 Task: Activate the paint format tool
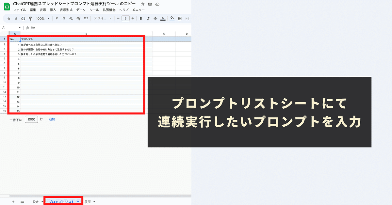point(30,19)
